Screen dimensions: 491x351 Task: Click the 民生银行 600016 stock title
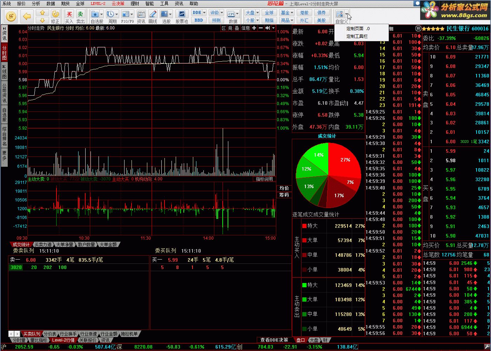pyautogui.click(x=467, y=28)
